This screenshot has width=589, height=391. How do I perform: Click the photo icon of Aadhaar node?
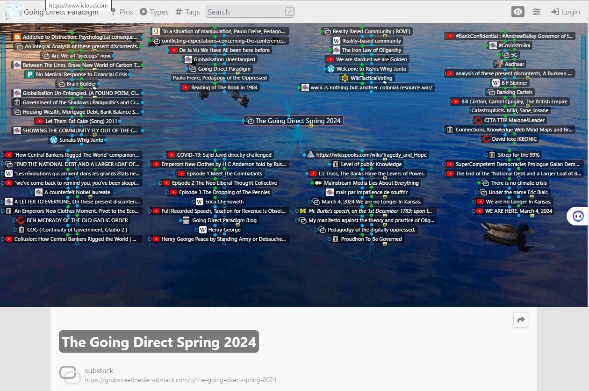499,64
